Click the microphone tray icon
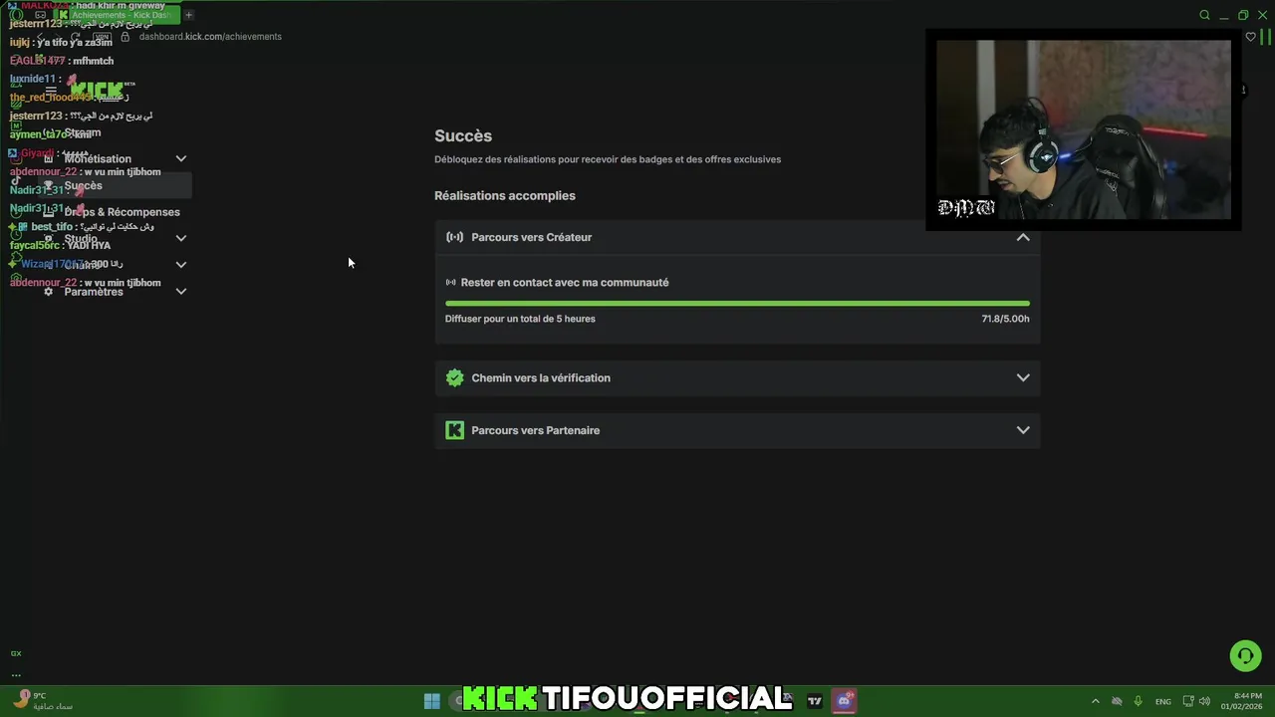 pyautogui.click(x=1138, y=701)
